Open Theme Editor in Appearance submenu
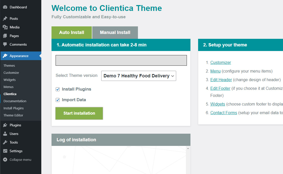Viewport: 283px width, 174px height. point(13,115)
